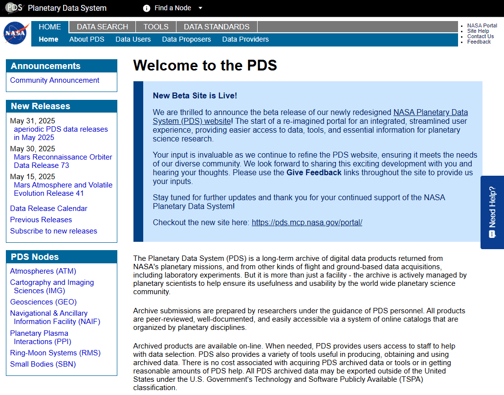Open the https://pds.mcp.nasa.gov/portal/ link

tap(307, 223)
